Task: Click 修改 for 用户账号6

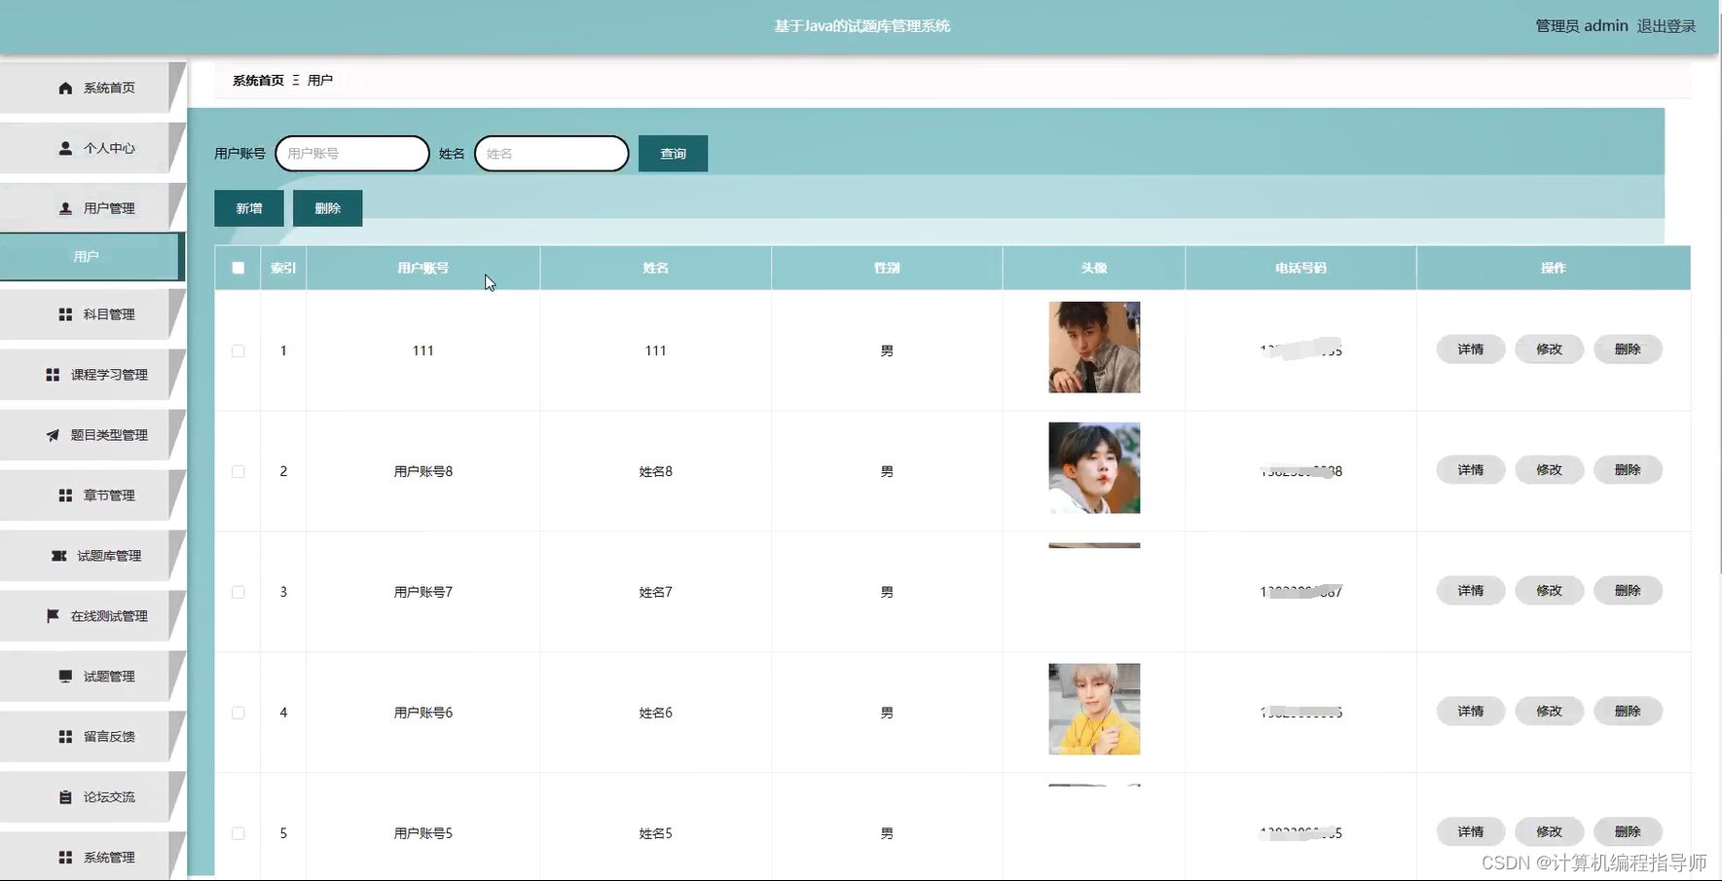Action: pyautogui.click(x=1550, y=712)
